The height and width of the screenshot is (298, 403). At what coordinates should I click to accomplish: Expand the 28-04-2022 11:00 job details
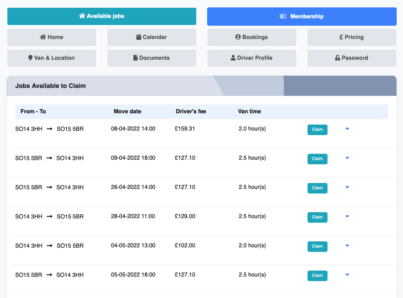point(347,216)
